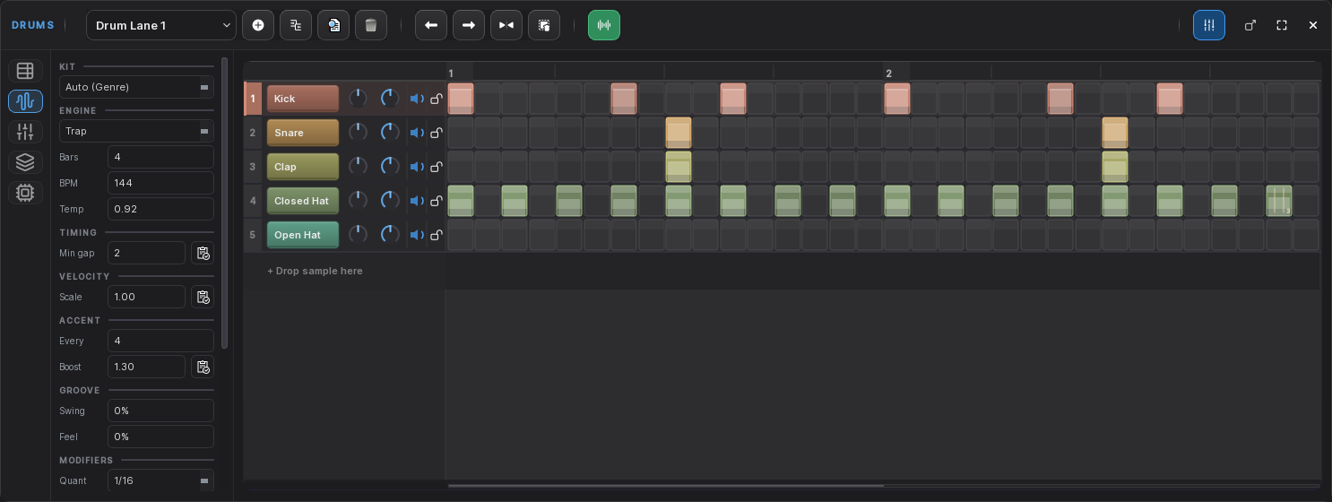The width and height of the screenshot is (1332, 502).
Task: Open the Drum Lane 1 dropdown
Action: [161, 25]
